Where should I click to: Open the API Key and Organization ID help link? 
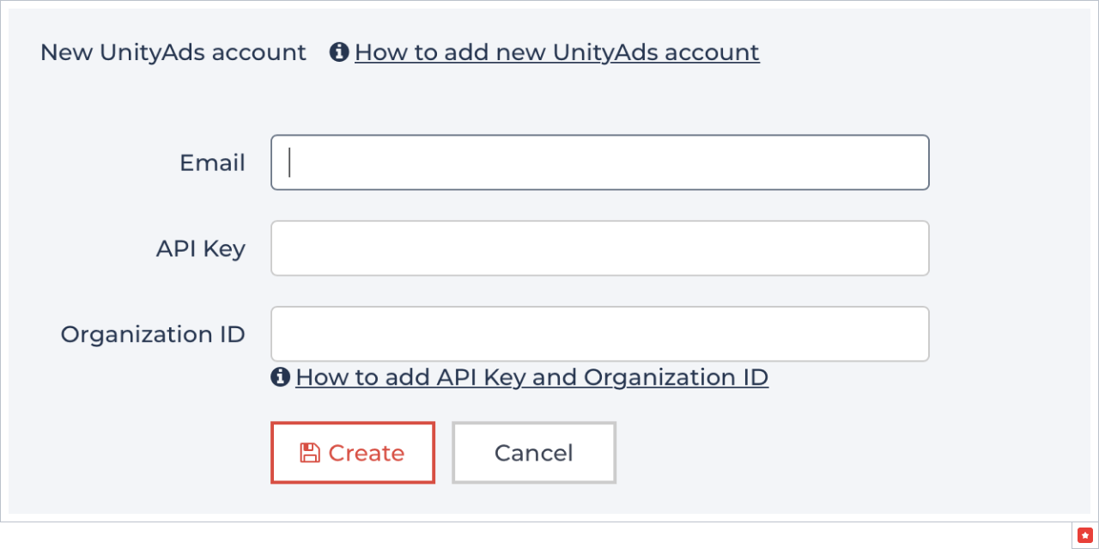click(x=531, y=376)
